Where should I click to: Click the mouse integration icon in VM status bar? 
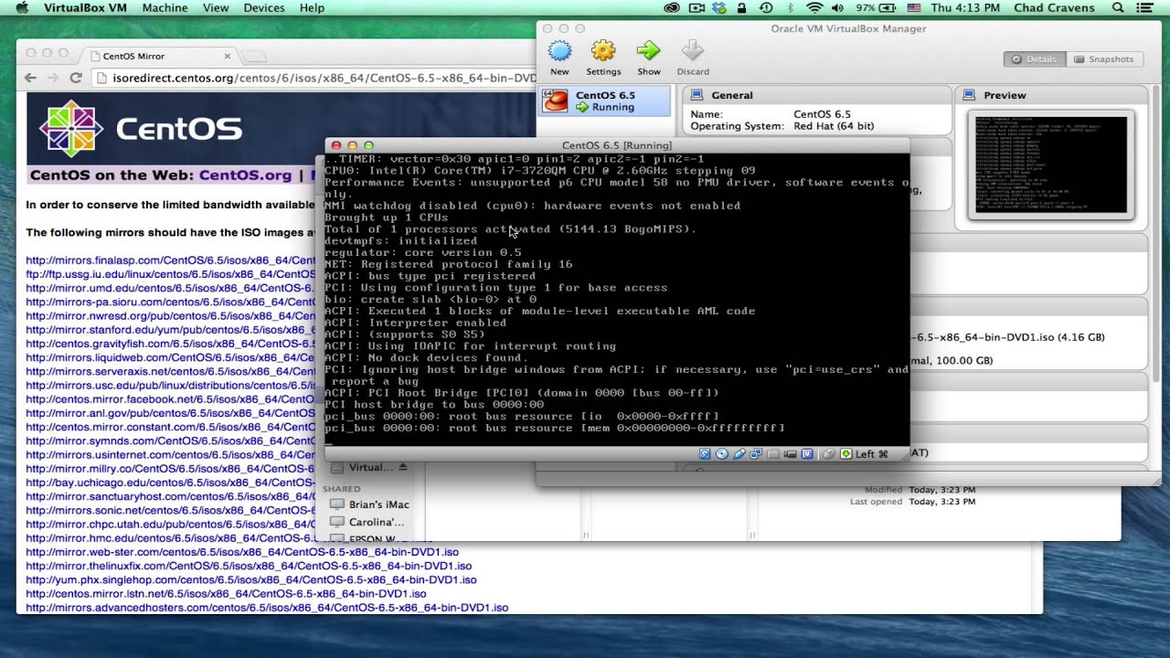tap(828, 453)
